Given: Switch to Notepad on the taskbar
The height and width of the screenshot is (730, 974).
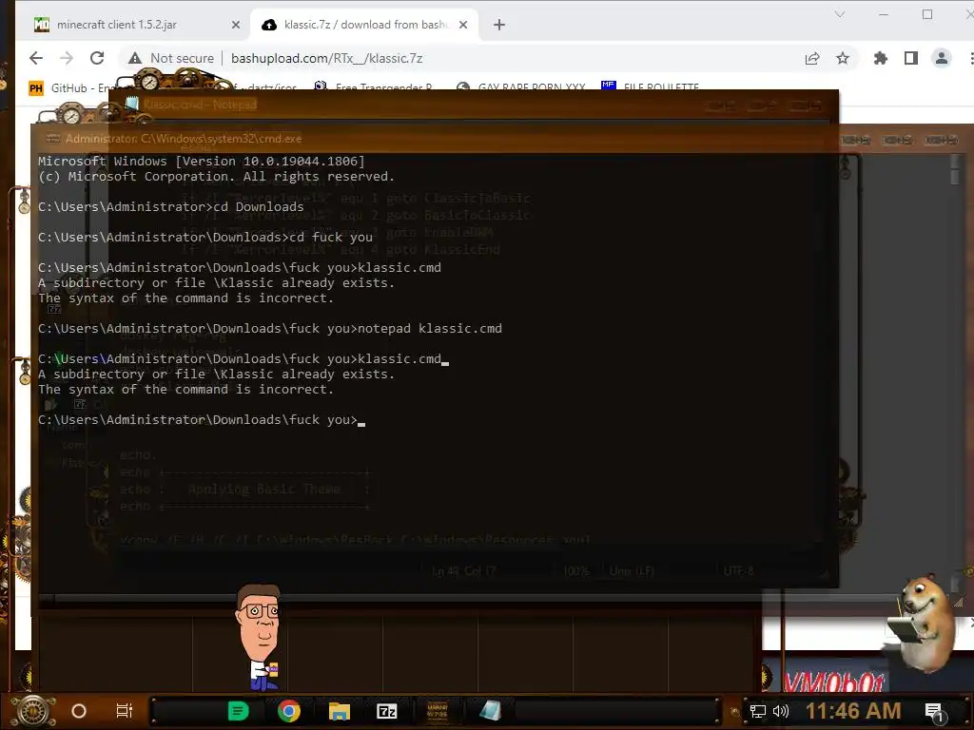Looking at the screenshot, I should tap(490, 711).
